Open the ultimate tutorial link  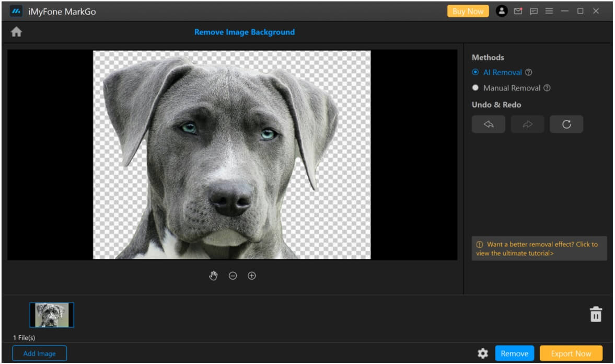point(539,248)
